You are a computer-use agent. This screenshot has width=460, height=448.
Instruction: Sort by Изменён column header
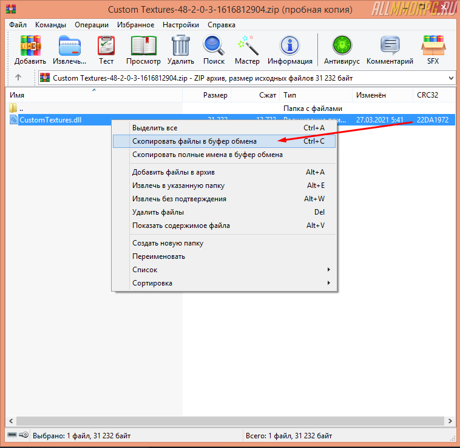pos(382,95)
